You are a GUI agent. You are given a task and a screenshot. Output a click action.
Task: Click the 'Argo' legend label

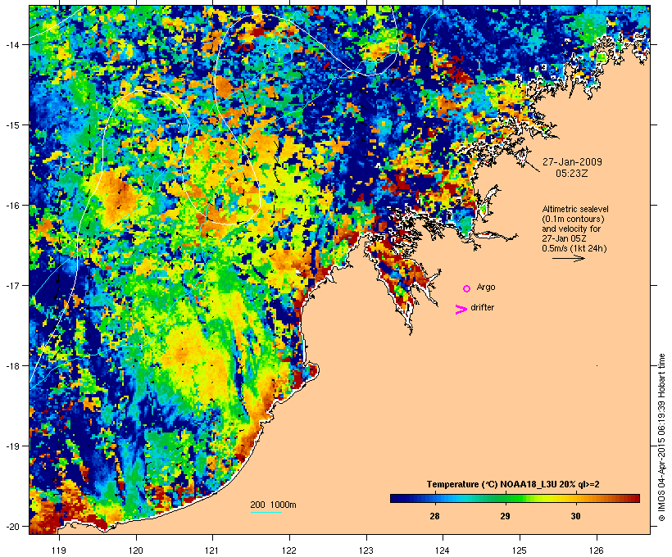click(486, 287)
